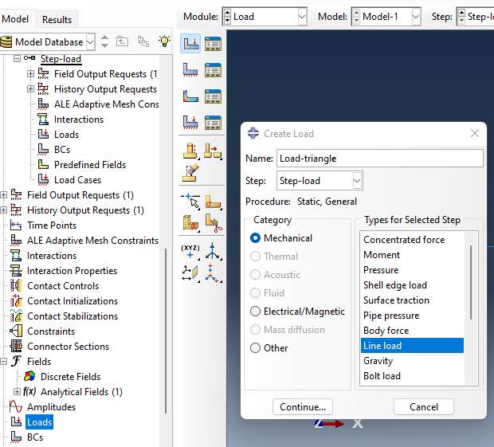The height and width of the screenshot is (447, 494).
Task: Click the Cancel button
Action: pos(423,406)
